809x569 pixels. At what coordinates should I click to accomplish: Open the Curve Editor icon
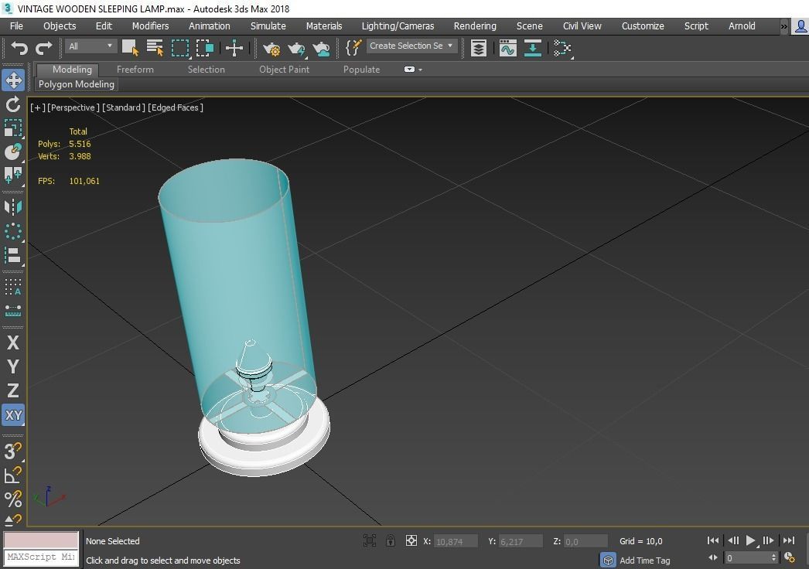tap(507, 49)
